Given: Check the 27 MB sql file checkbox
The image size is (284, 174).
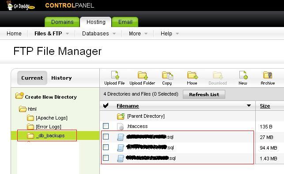Looking at the screenshot, I should coord(106,136).
